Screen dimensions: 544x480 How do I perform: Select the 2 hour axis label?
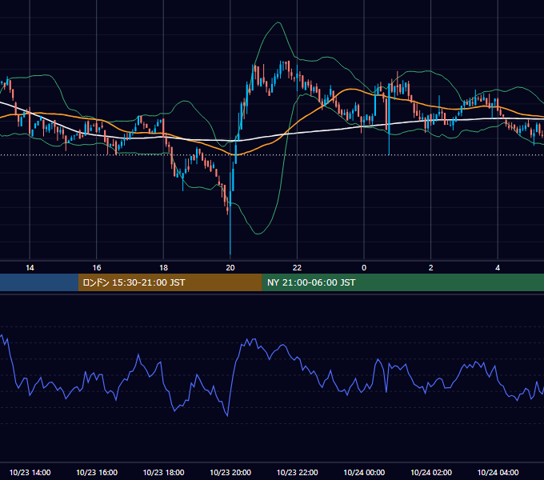point(431,268)
